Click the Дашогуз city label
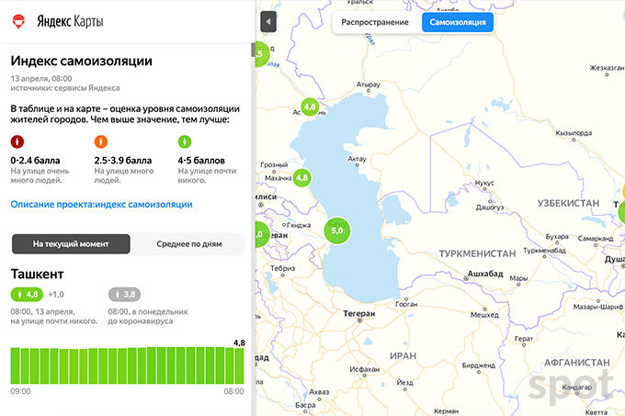Viewport: 625px width, 416px height. (490, 208)
